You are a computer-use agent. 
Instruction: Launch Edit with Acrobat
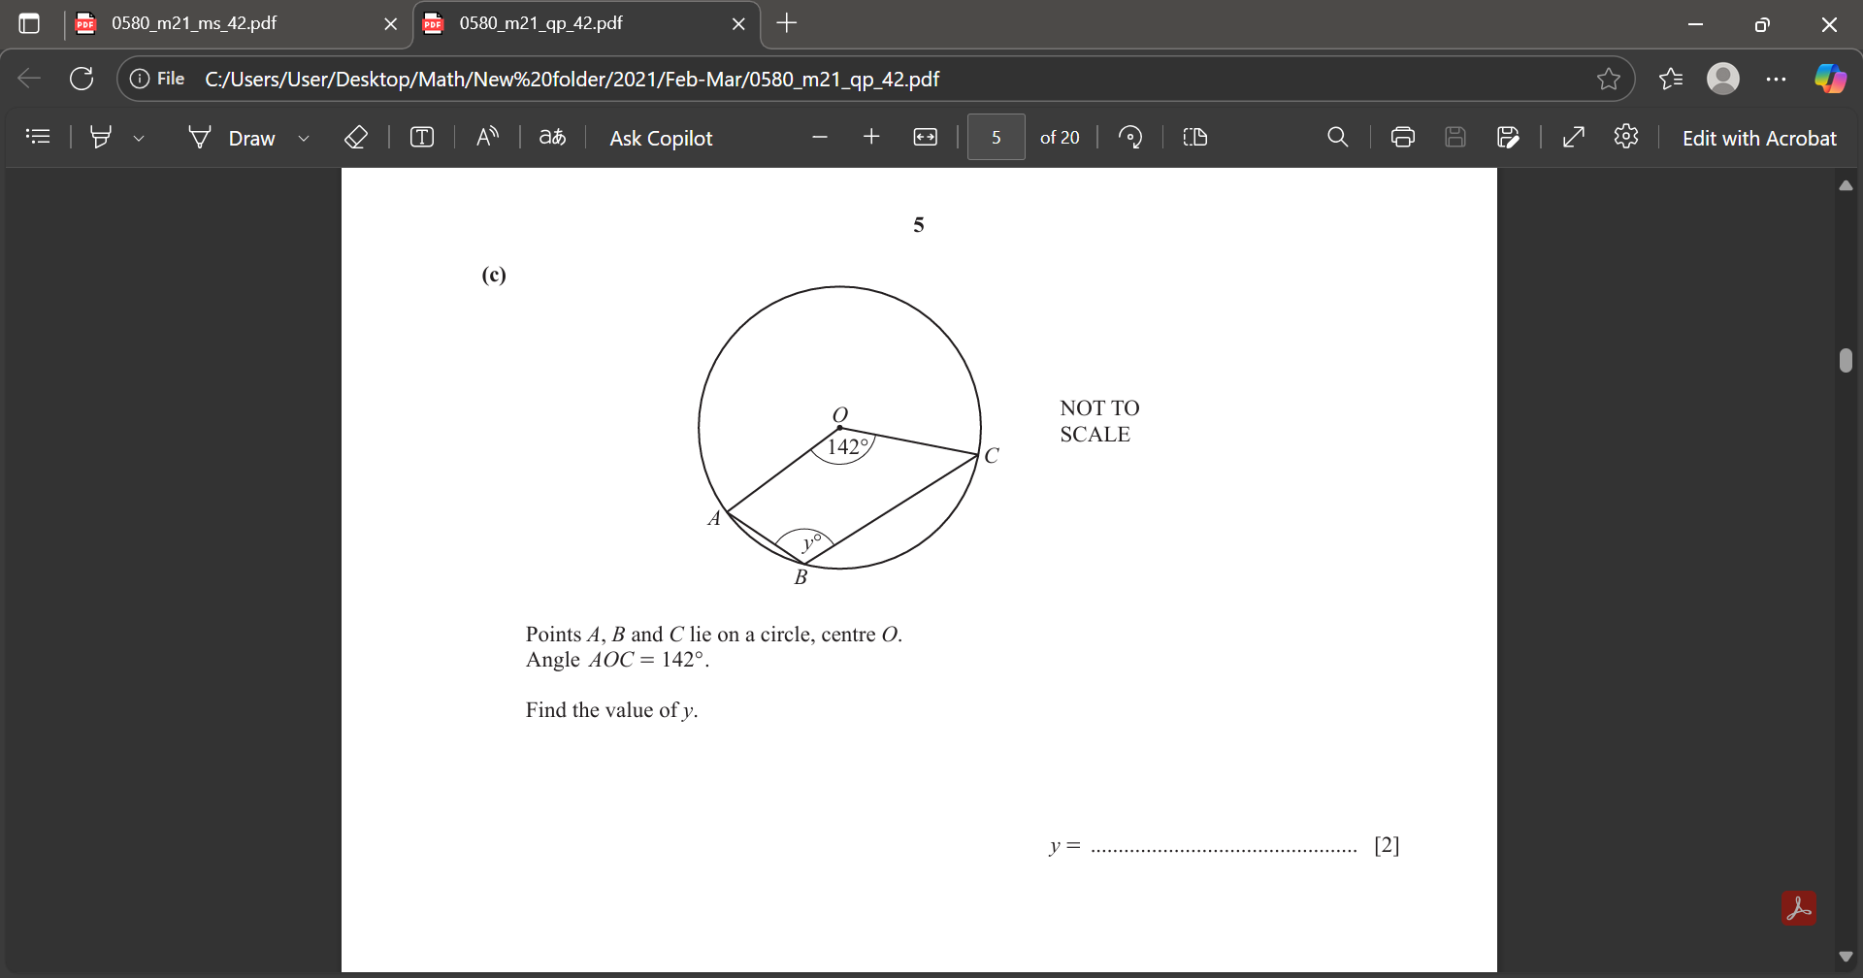pyautogui.click(x=1760, y=137)
